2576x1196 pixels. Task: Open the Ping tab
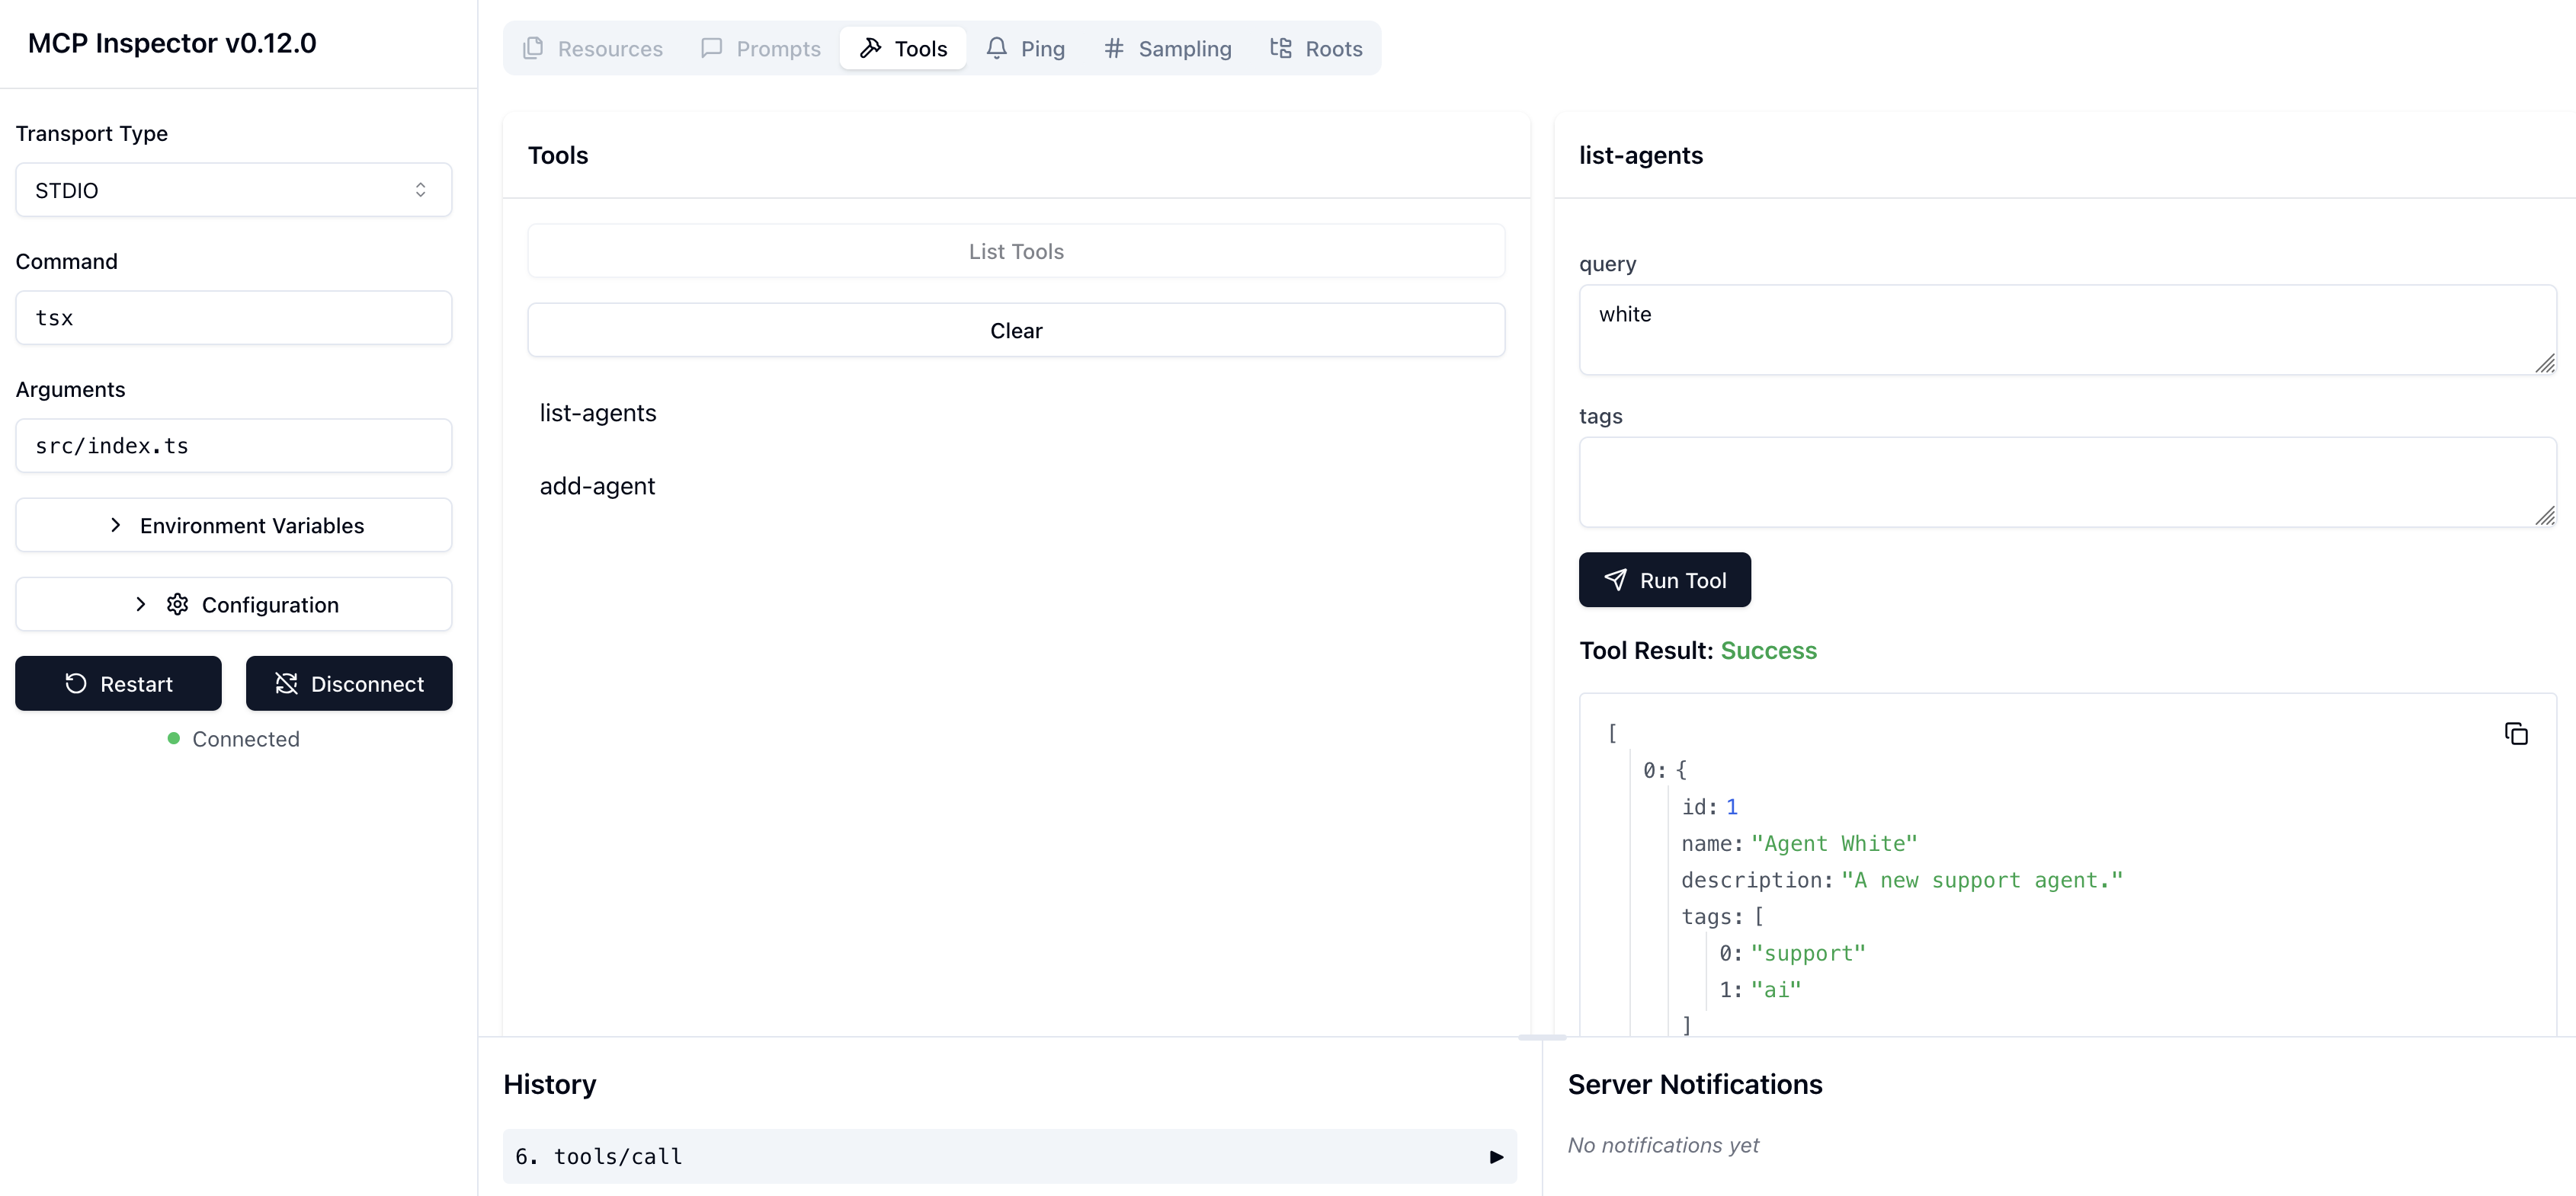click(1025, 48)
